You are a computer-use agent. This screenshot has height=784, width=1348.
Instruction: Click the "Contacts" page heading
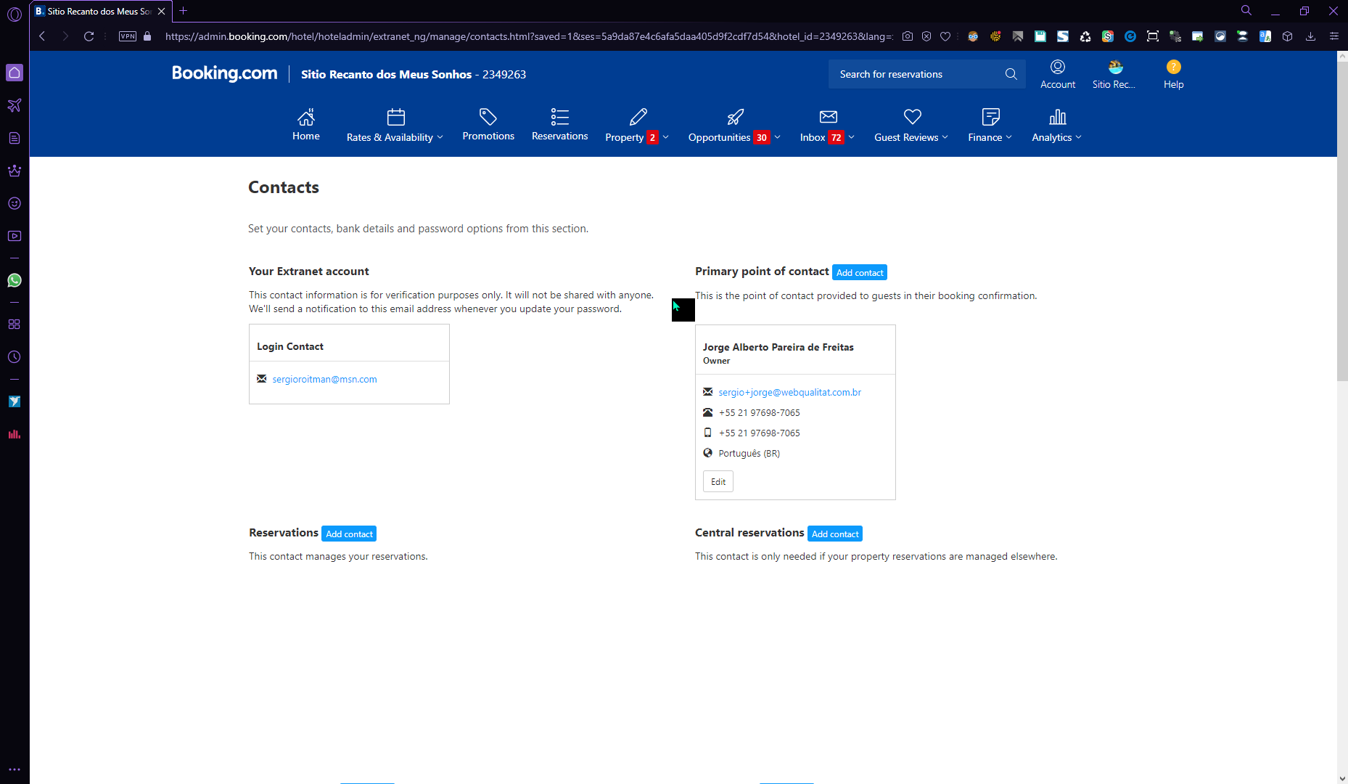pos(284,187)
